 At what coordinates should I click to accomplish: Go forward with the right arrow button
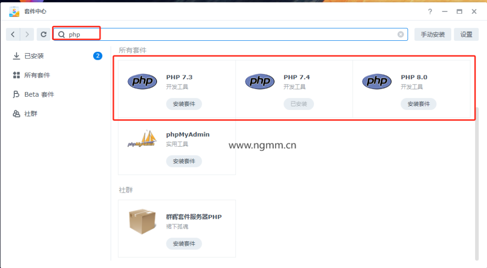(27, 35)
